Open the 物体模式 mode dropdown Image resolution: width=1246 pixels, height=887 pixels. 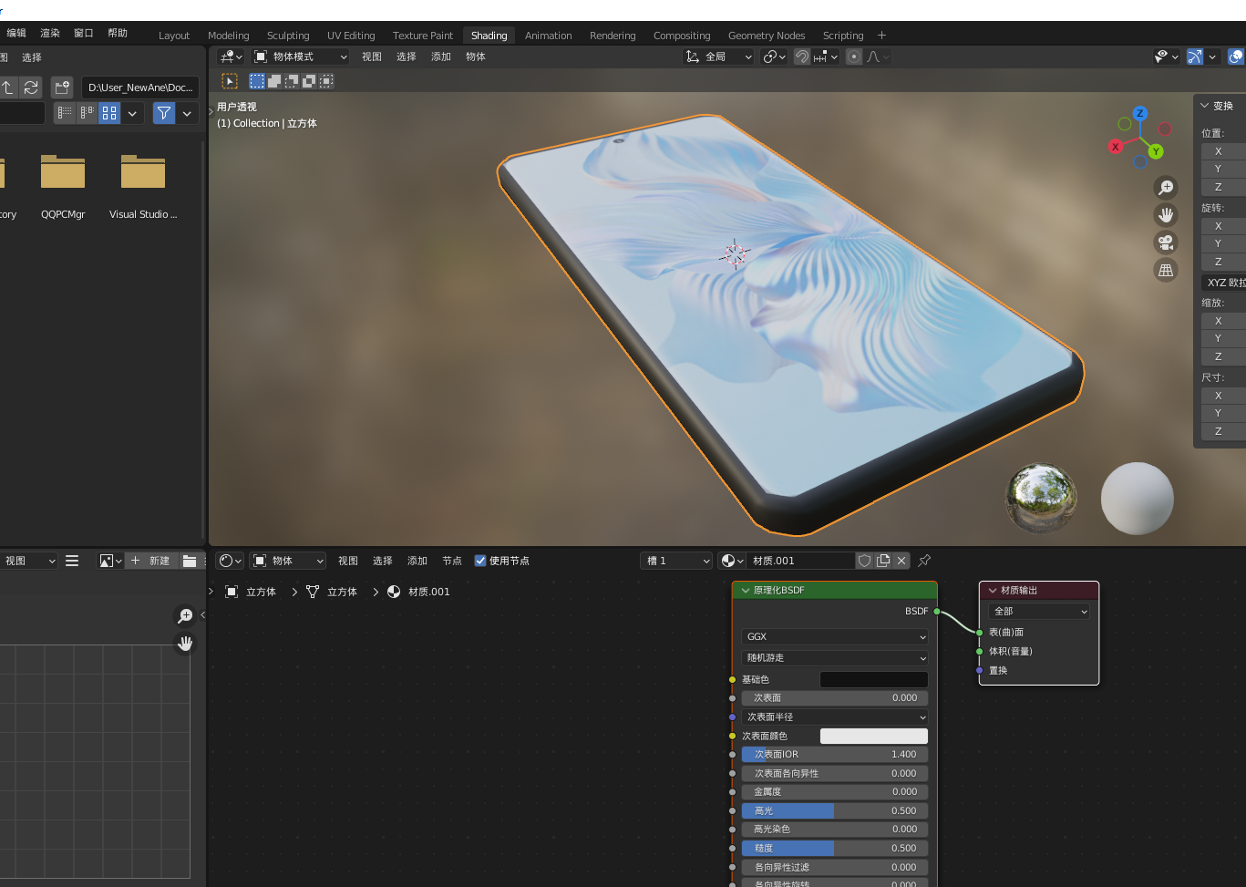(x=301, y=57)
